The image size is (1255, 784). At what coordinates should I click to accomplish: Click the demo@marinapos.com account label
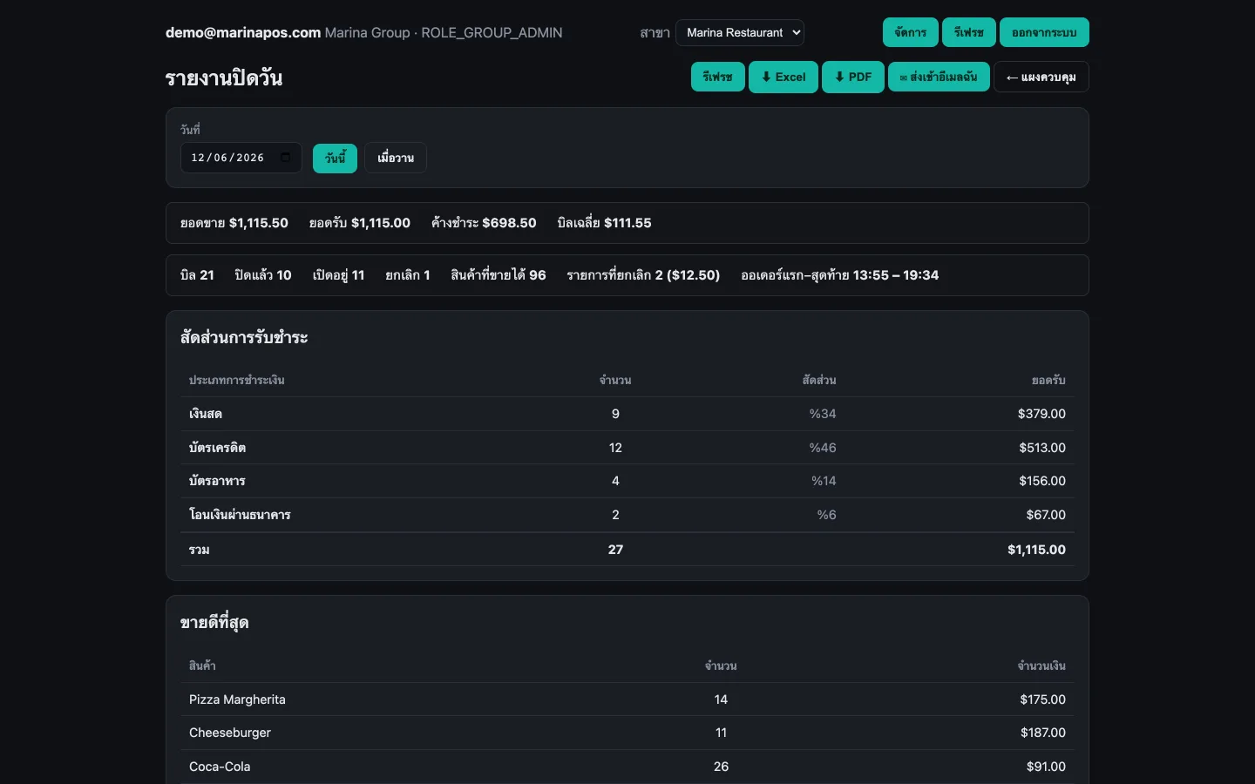click(243, 32)
